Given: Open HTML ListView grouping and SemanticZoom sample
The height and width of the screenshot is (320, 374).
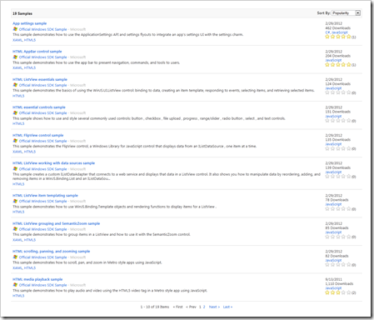Looking at the screenshot, I should (56, 223).
